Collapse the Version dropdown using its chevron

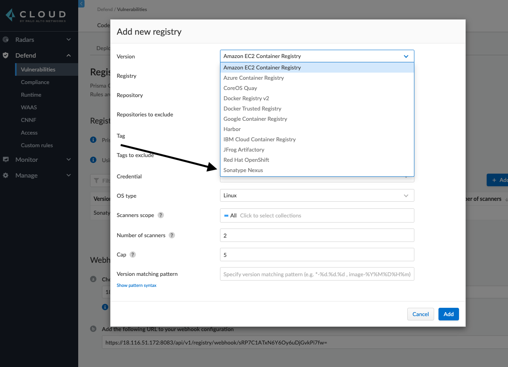(406, 56)
